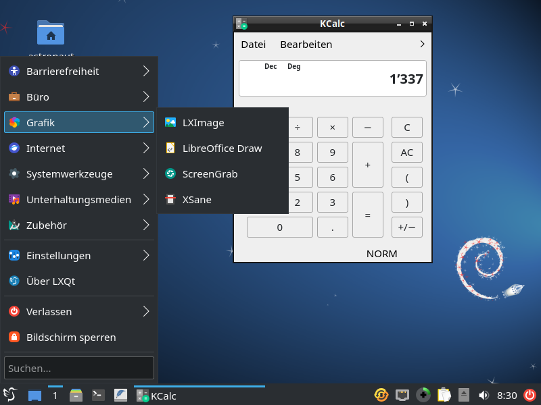541x405 pixels.
Task: Expand the Unterhaltungsmedien submenu
Action: pyautogui.click(x=79, y=199)
